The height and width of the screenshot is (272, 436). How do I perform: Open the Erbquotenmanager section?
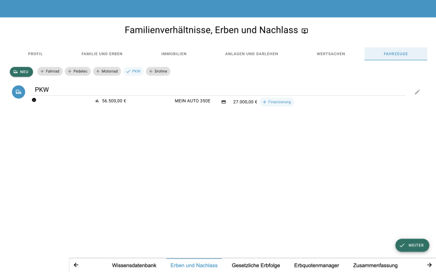[x=316, y=265]
